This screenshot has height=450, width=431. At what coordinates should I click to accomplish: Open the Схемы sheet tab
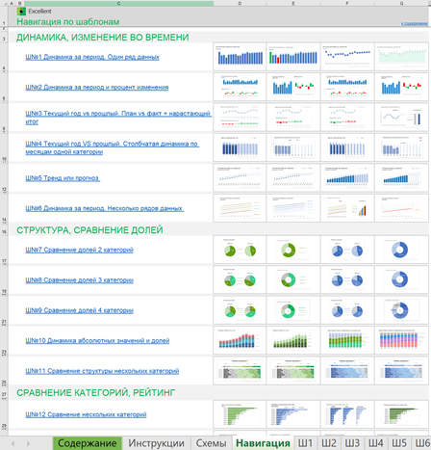211,443
